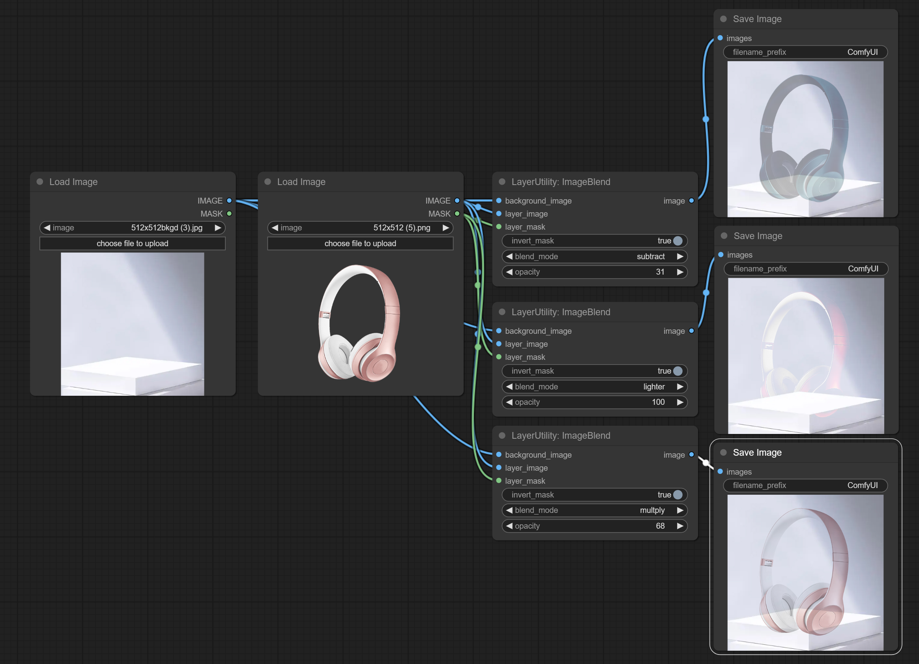Click MASK output port of first Load Image node
Image resolution: width=919 pixels, height=664 pixels.
pos(229,213)
